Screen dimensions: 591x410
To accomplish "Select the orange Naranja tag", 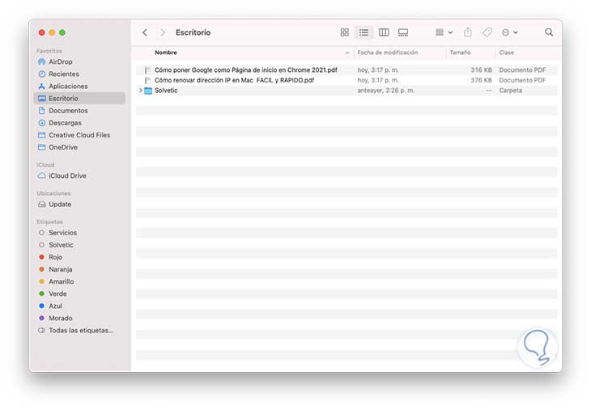I will pos(79,269).
